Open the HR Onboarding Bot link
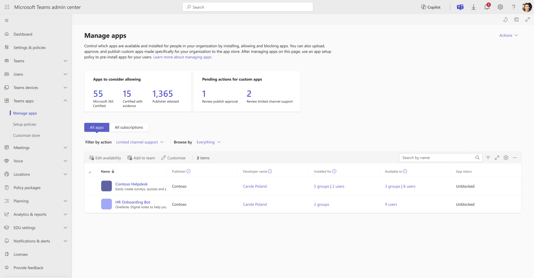Image resolution: width=534 pixels, height=278 pixels. pos(133,202)
